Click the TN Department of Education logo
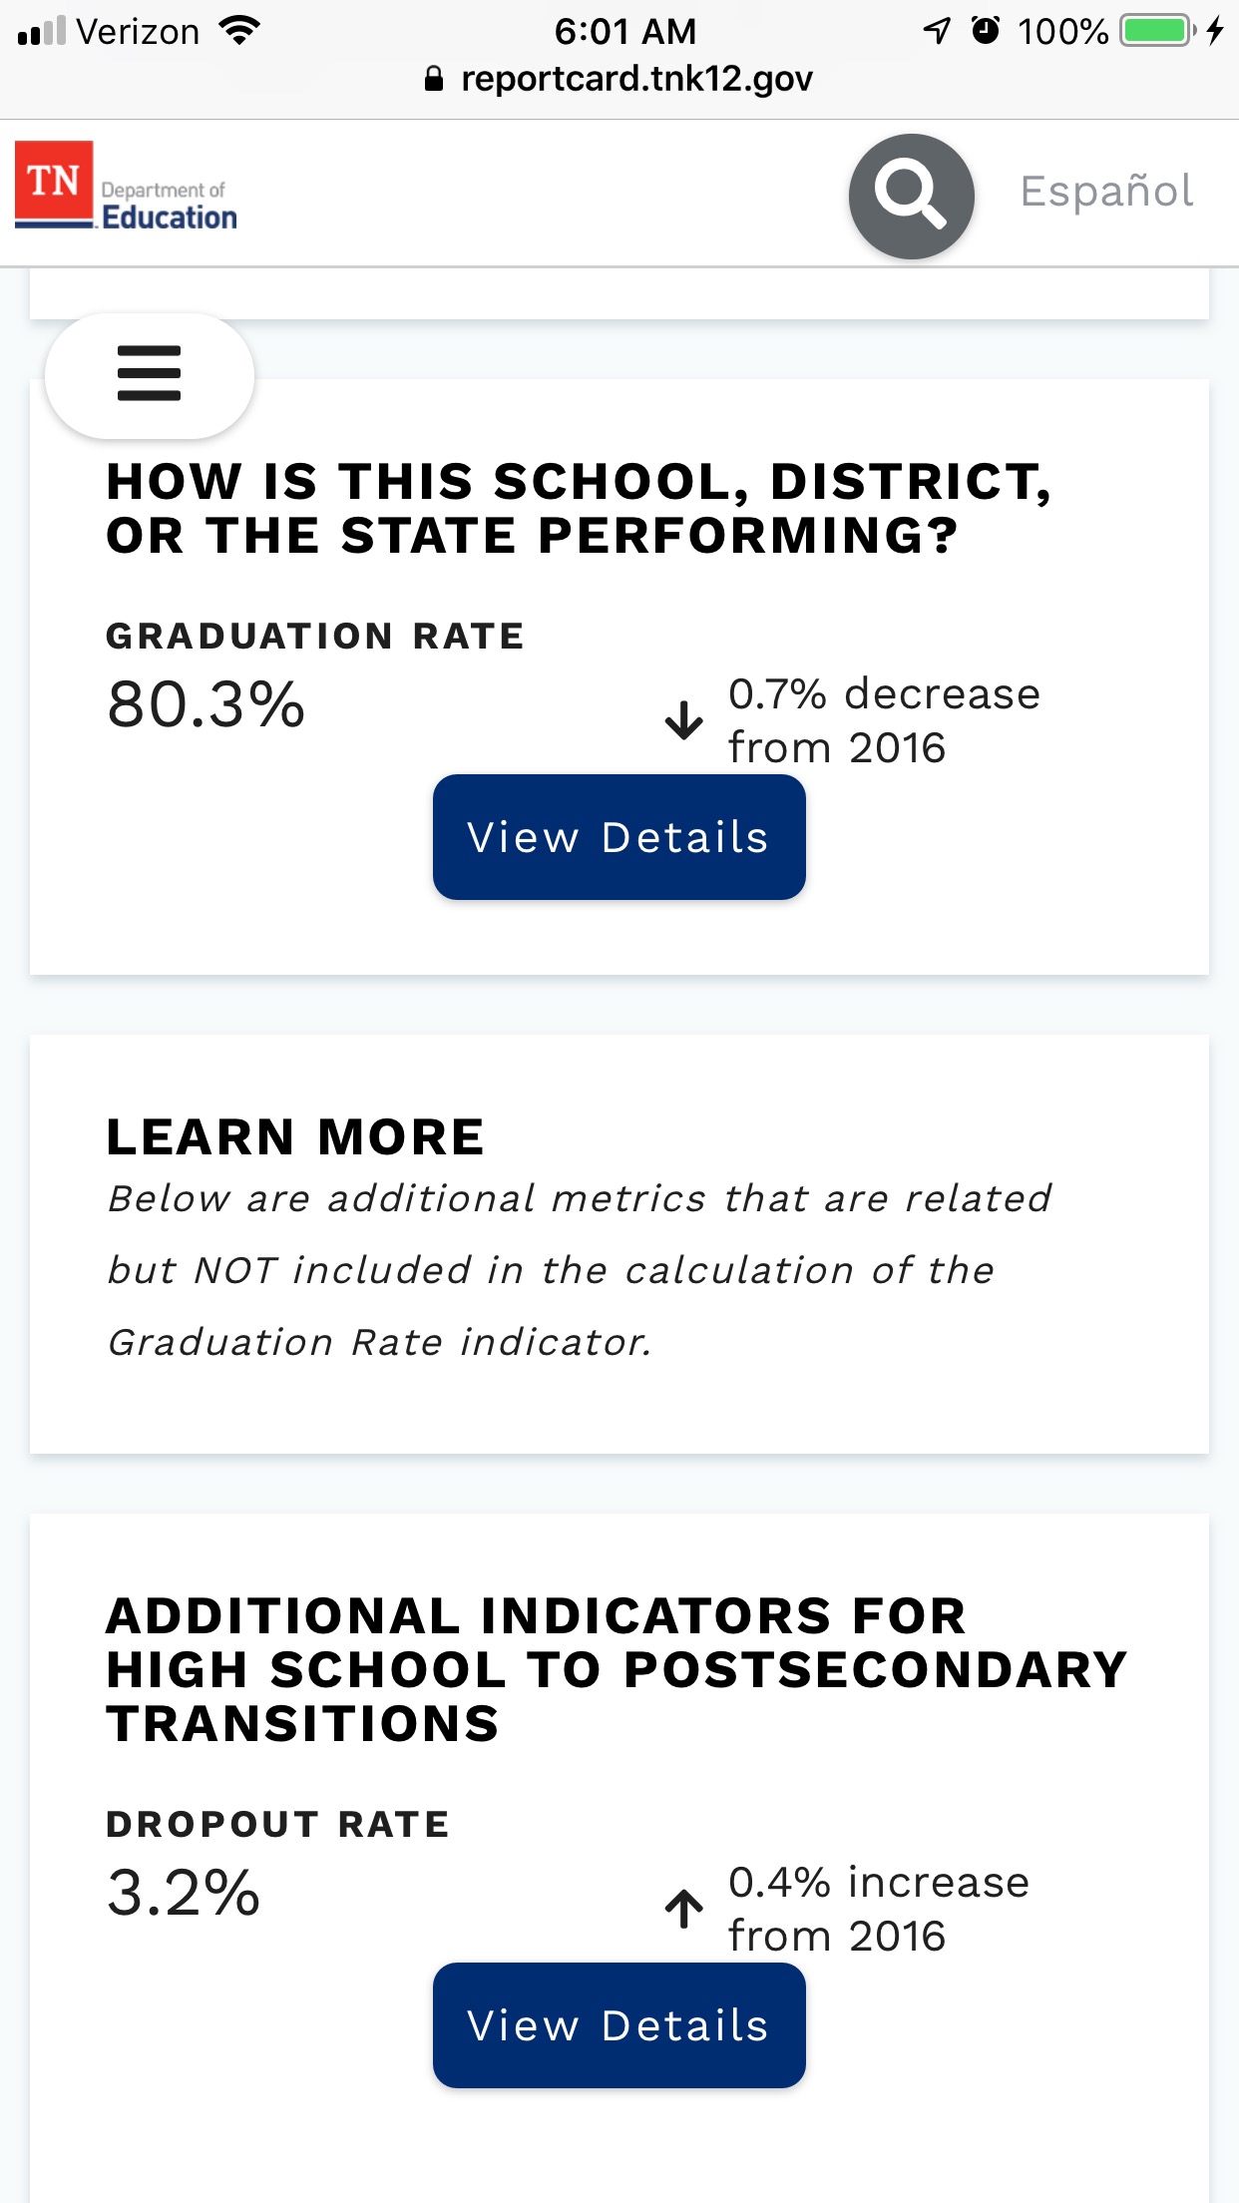This screenshot has height=2203, width=1239. click(127, 188)
